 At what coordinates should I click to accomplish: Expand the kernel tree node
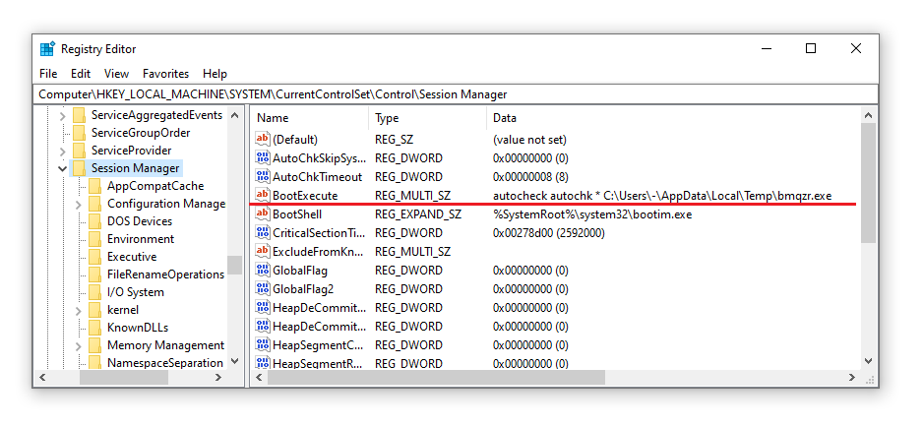point(79,310)
